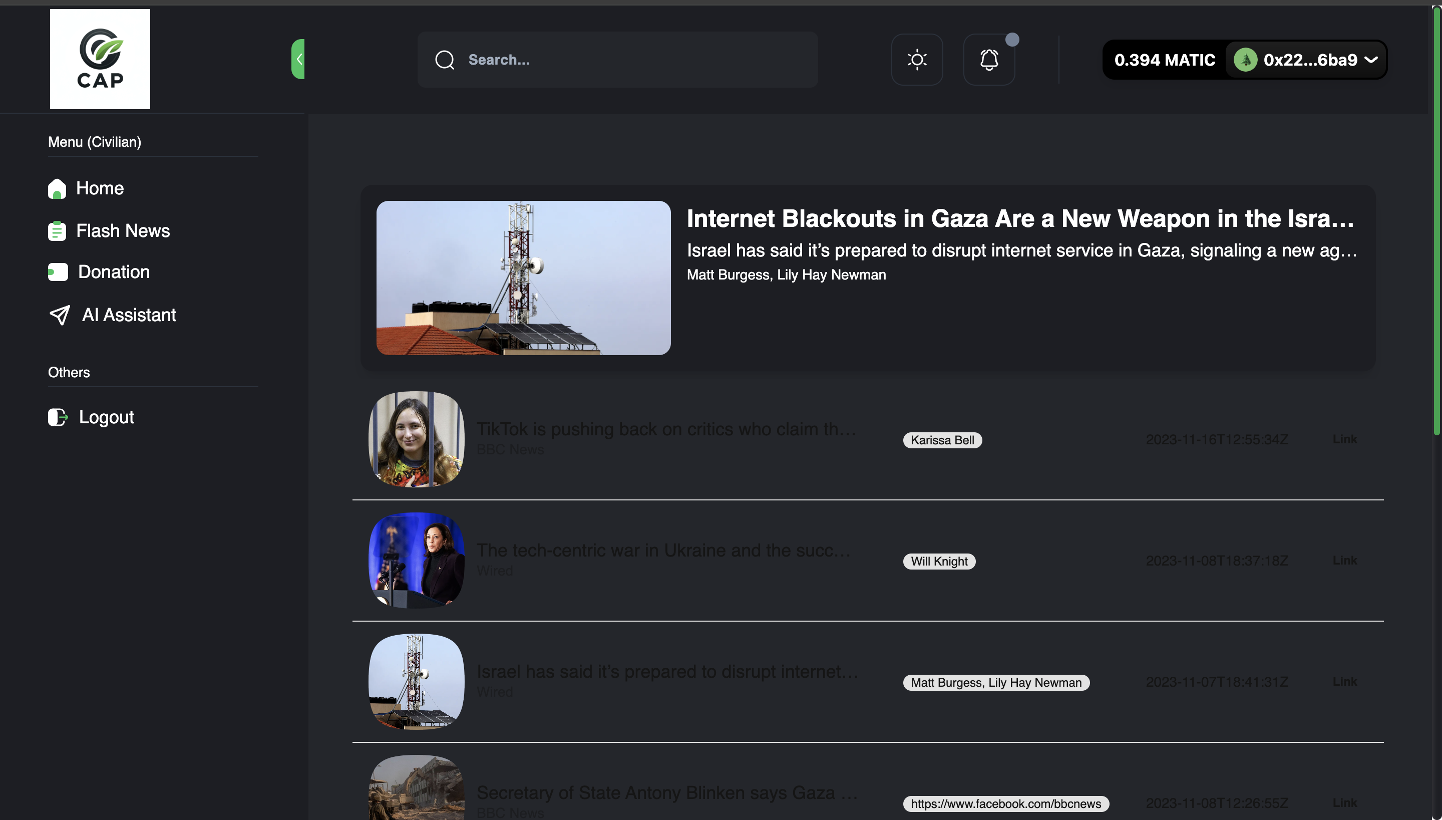Click in the Search input field
1442x820 pixels.
point(636,60)
